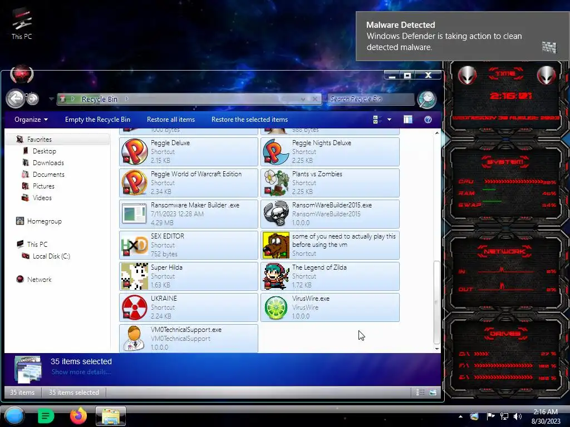The height and width of the screenshot is (427, 570).
Task: Open the This PC desktop icon
Action: (x=22, y=23)
